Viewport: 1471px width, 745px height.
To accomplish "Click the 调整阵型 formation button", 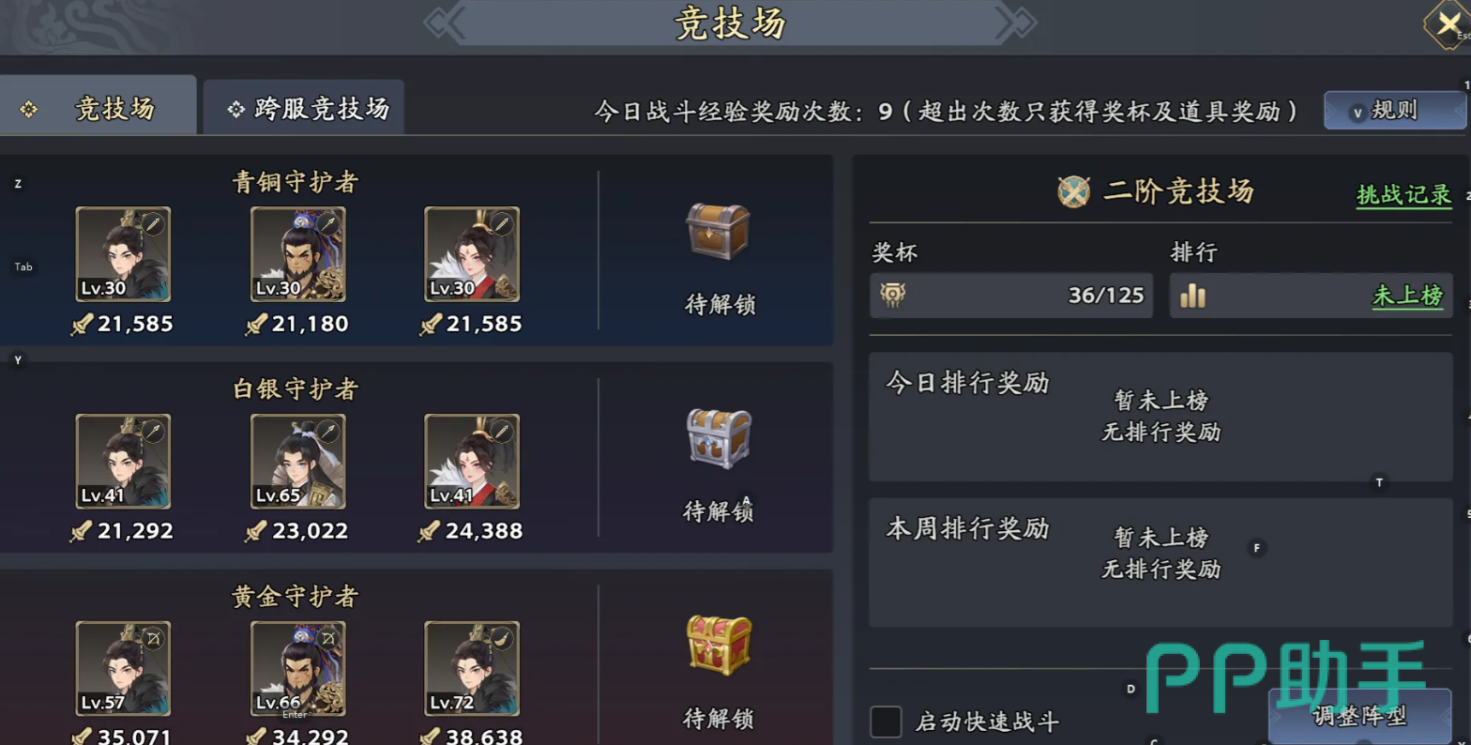I will (1359, 716).
